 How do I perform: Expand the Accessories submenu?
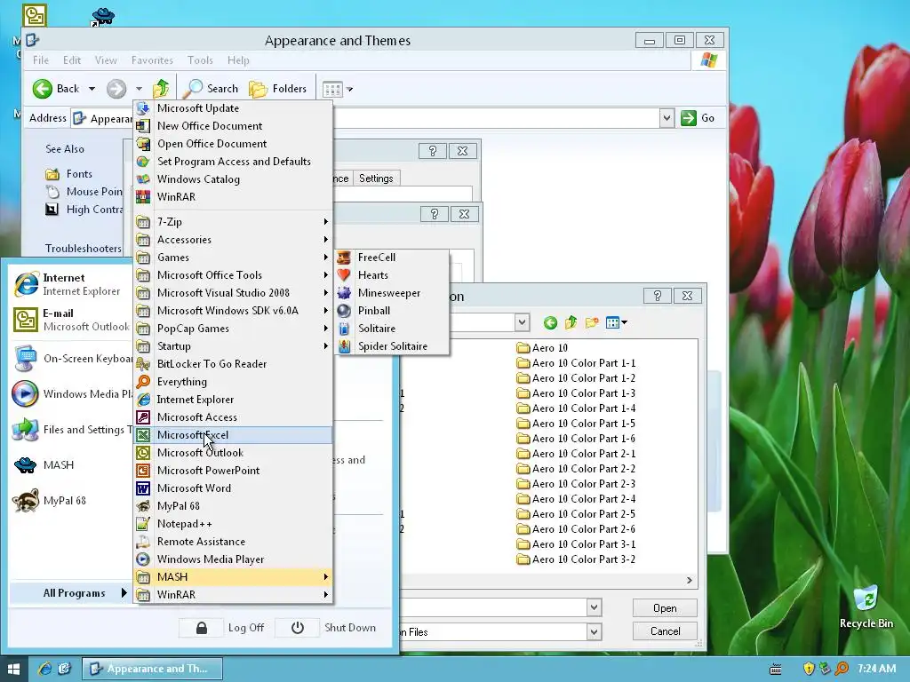pos(233,240)
